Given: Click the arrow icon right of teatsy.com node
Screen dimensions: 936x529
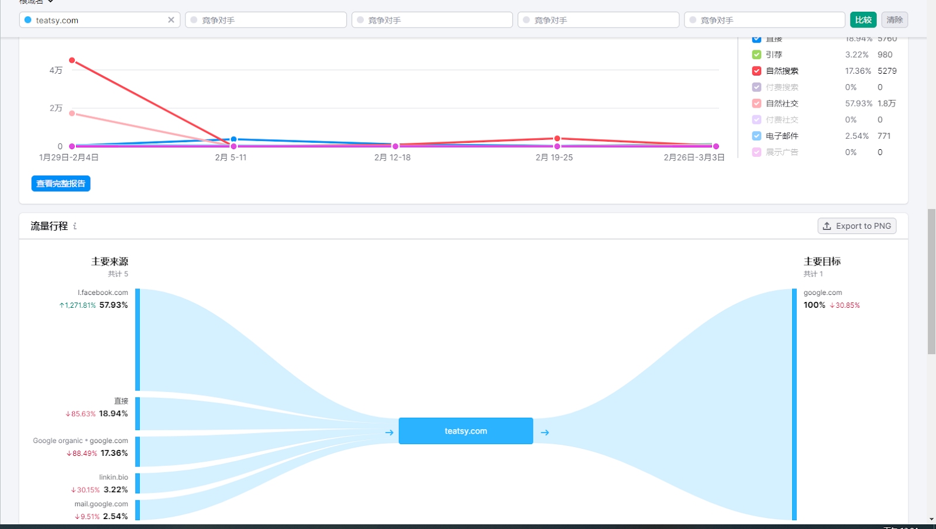Looking at the screenshot, I should (x=545, y=432).
